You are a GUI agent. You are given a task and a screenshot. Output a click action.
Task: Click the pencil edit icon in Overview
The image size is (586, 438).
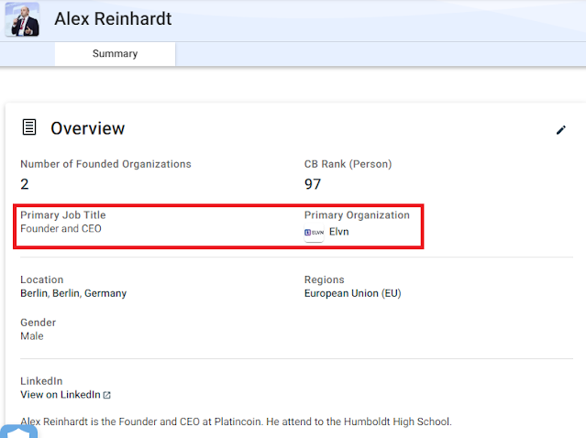561,129
